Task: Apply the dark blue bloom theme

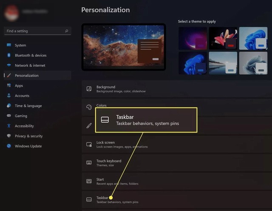Action: [193, 63]
